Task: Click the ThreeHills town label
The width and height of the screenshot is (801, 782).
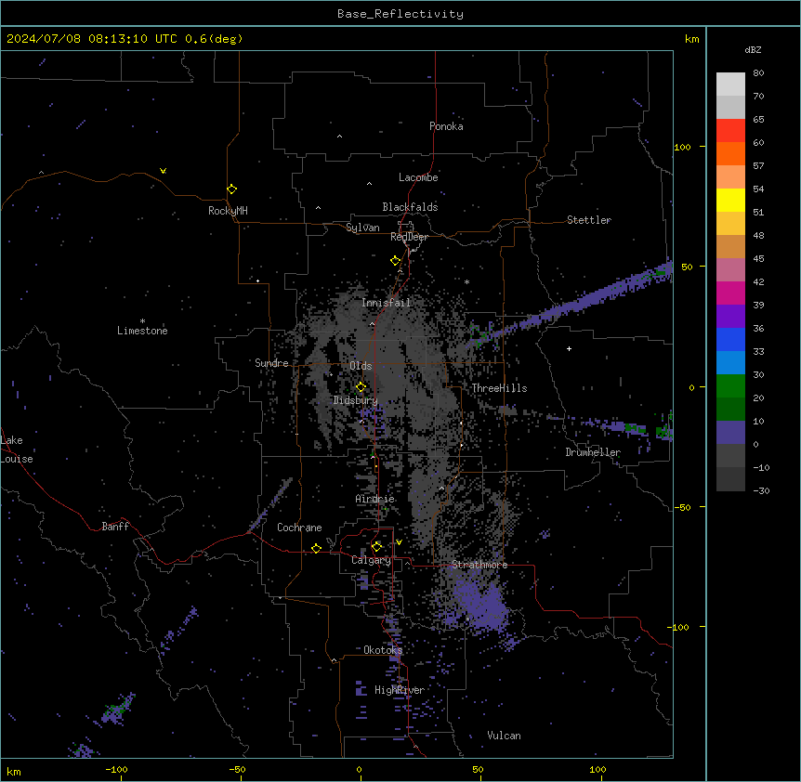Action: coord(499,388)
